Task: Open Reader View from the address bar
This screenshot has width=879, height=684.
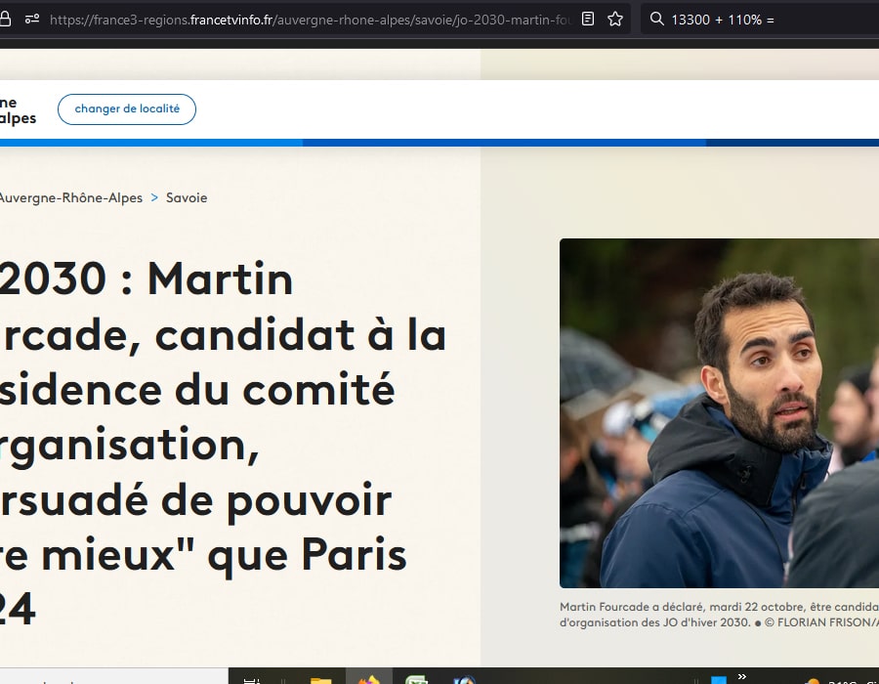Action: (x=587, y=19)
